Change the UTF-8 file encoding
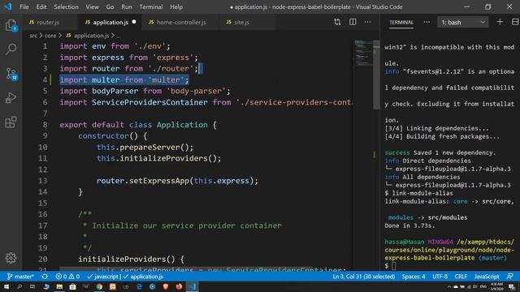Image resolution: width=520 pixels, height=292 pixels. [x=440, y=277]
